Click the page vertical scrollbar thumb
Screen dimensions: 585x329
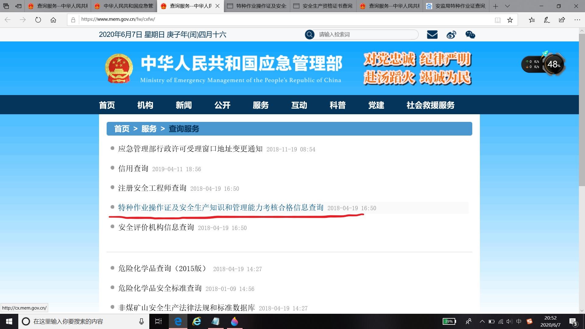(582, 110)
